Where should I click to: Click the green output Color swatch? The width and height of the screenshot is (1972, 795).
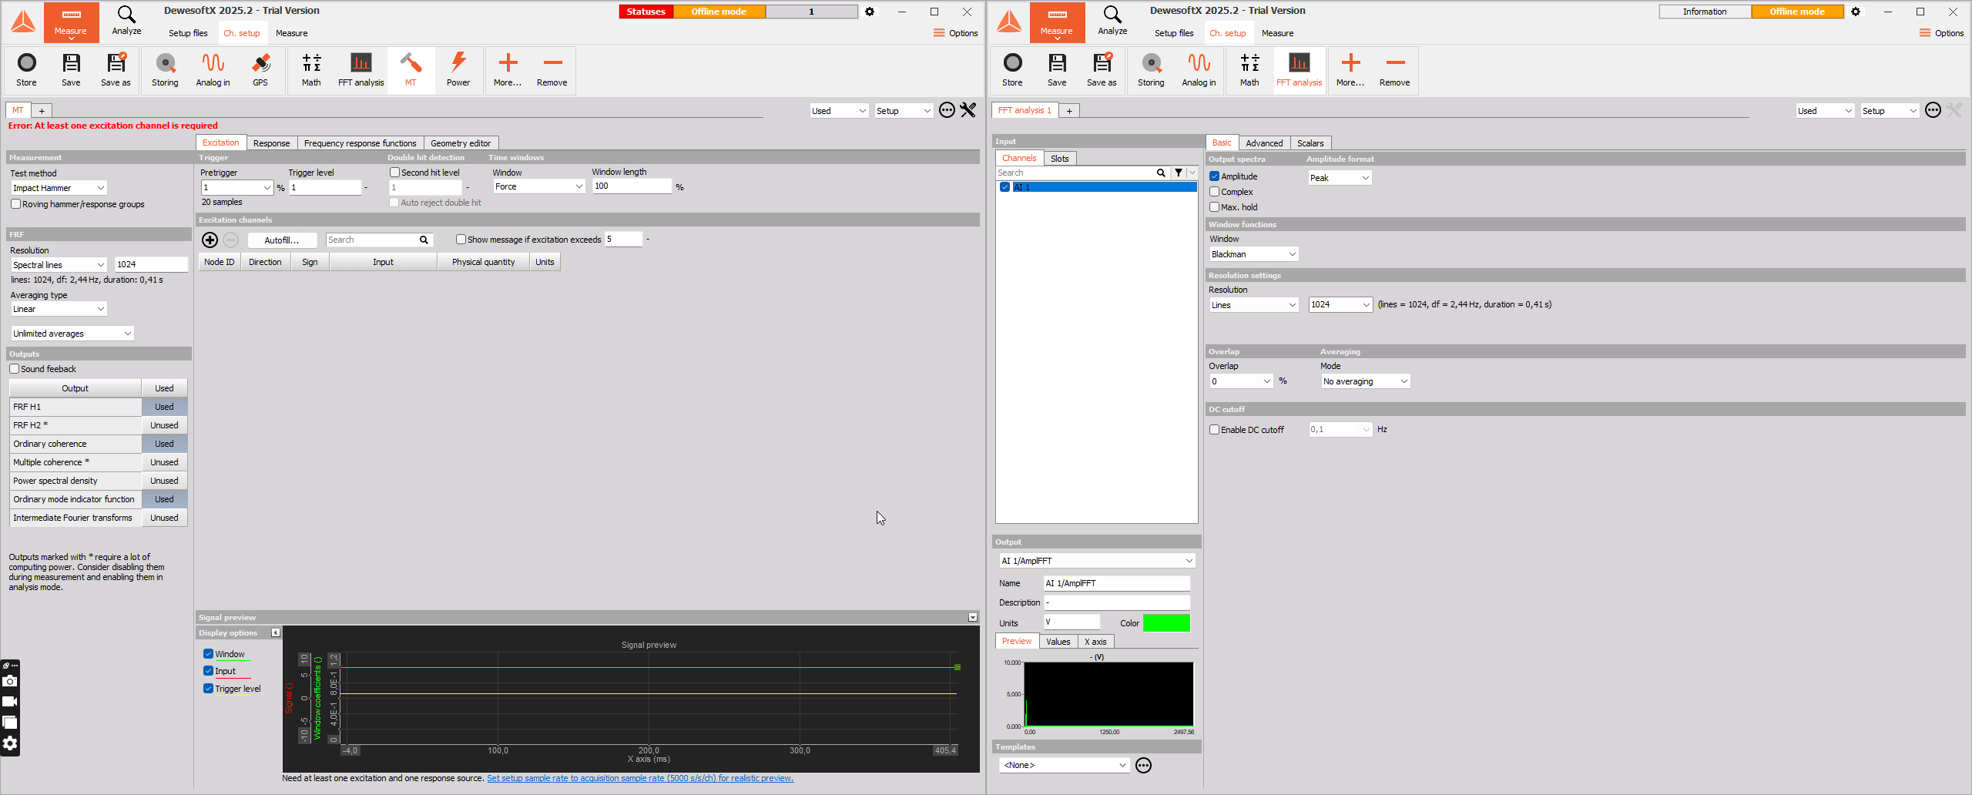(1166, 623)
